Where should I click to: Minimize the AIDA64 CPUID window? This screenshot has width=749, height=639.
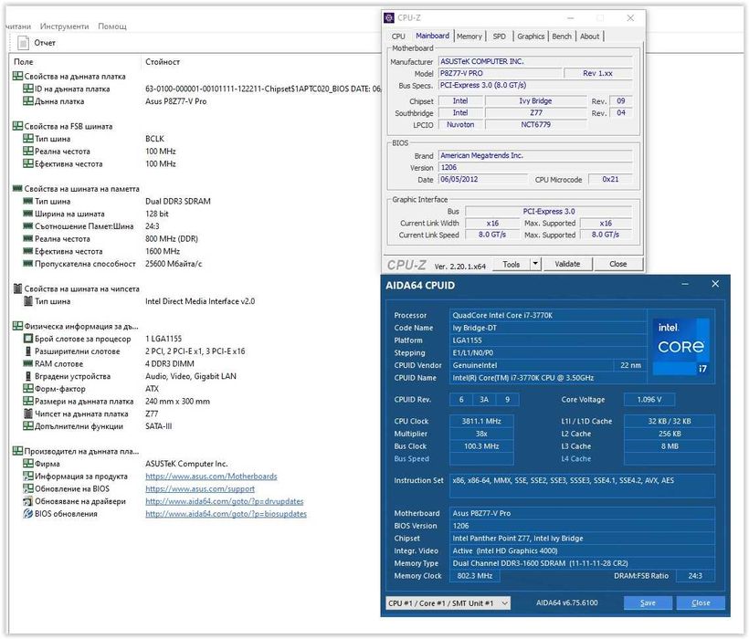click(685, 285)
